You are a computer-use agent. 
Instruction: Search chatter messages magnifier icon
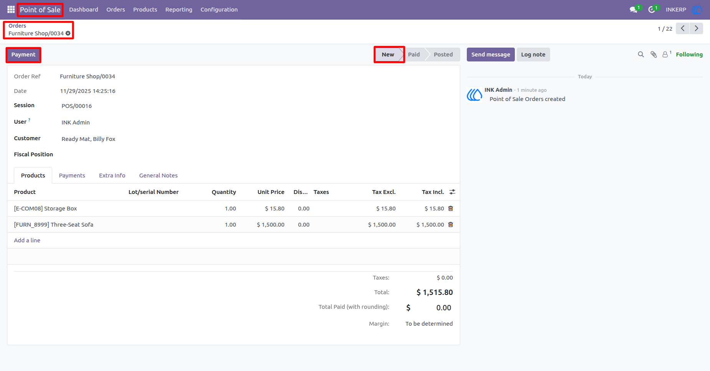click(641, 55)
